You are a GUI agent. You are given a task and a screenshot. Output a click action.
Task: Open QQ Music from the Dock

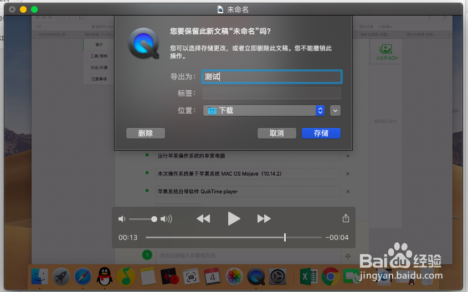[x=126, y=276]
